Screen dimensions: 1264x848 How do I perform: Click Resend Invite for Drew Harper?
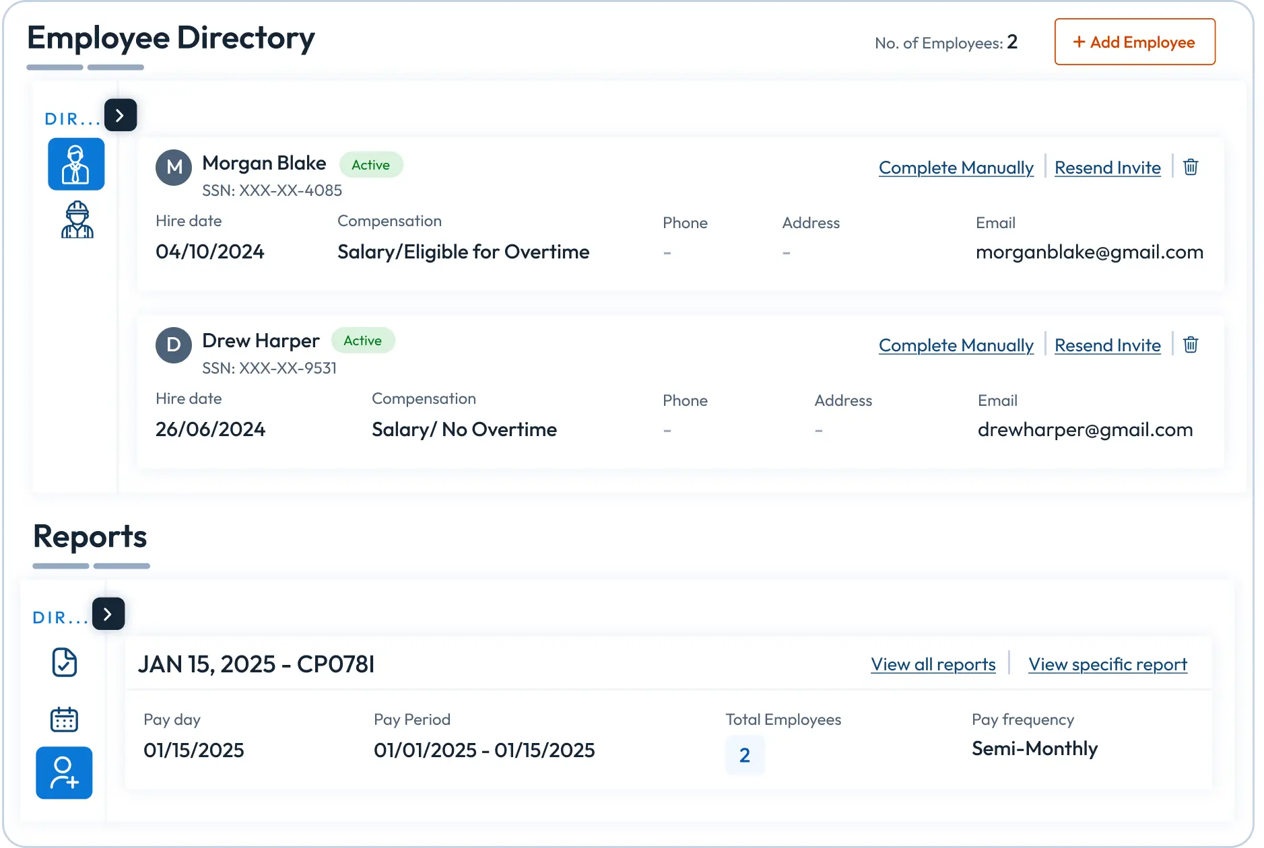(x=1107, y=345)
